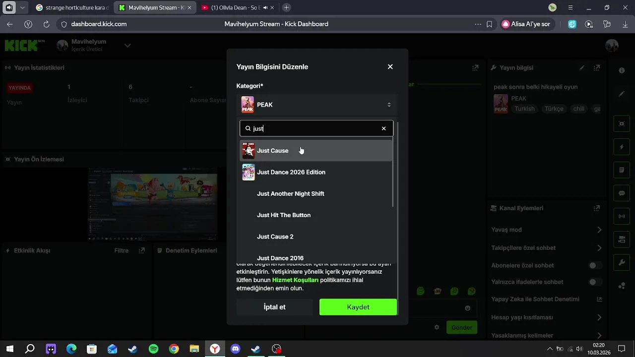Click the stream preview thumbnail
This screenshot has height=357, width=635.
pos(153,204)
